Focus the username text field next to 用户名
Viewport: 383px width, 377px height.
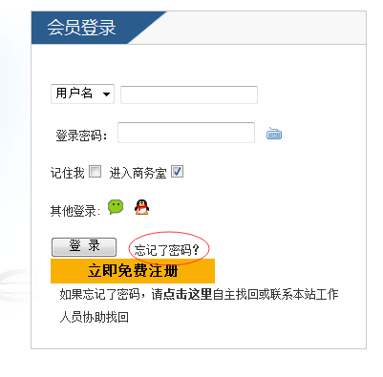[189, 94]
